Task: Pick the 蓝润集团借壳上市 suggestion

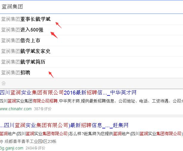Action: tap(21, 41)
